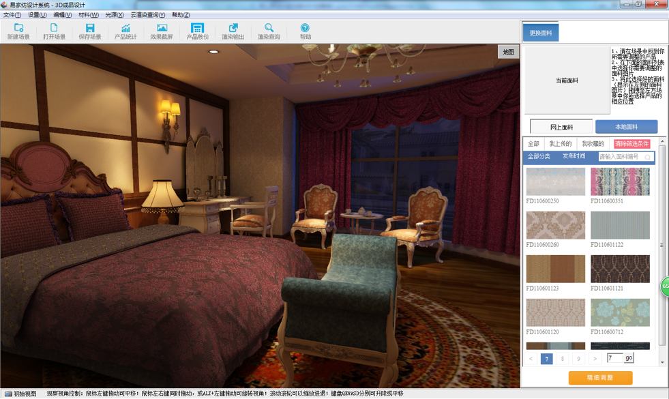The width and height of the screenshot is (669, 399).
Task: Switch to 本地面料 local fabrics
Action: click(626, 127)
